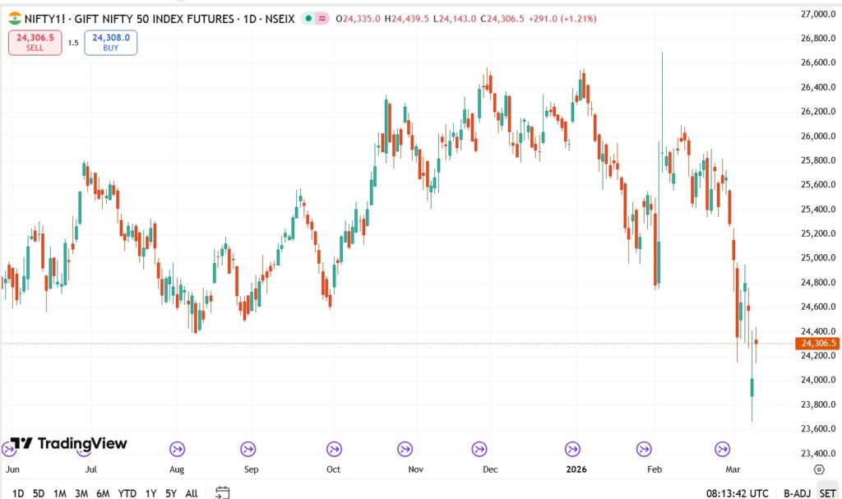The height and width of the screenshot is (499, 842).
Task: Click the 24,306.5 current price label
Action: click(817, 343)
